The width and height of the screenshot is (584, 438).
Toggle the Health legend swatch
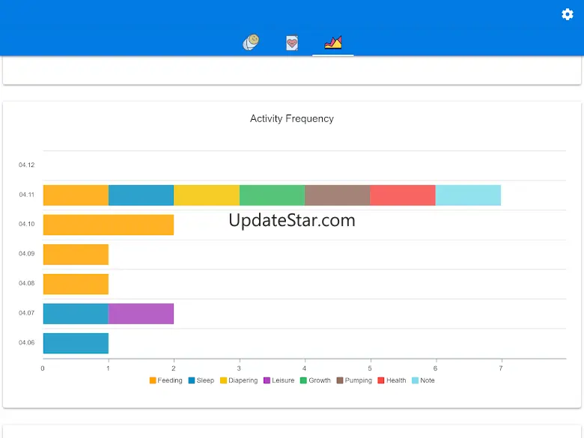[x=381, y=380]
